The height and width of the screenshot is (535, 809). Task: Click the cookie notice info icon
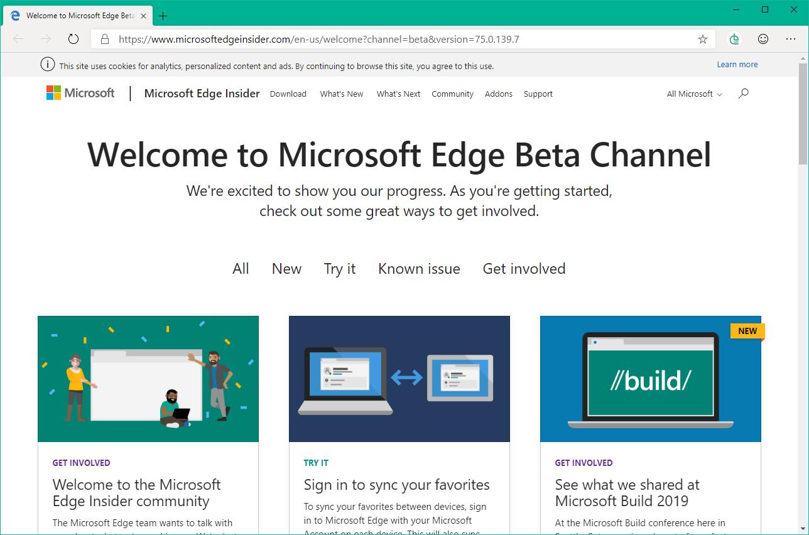click(x=47, y=65)
